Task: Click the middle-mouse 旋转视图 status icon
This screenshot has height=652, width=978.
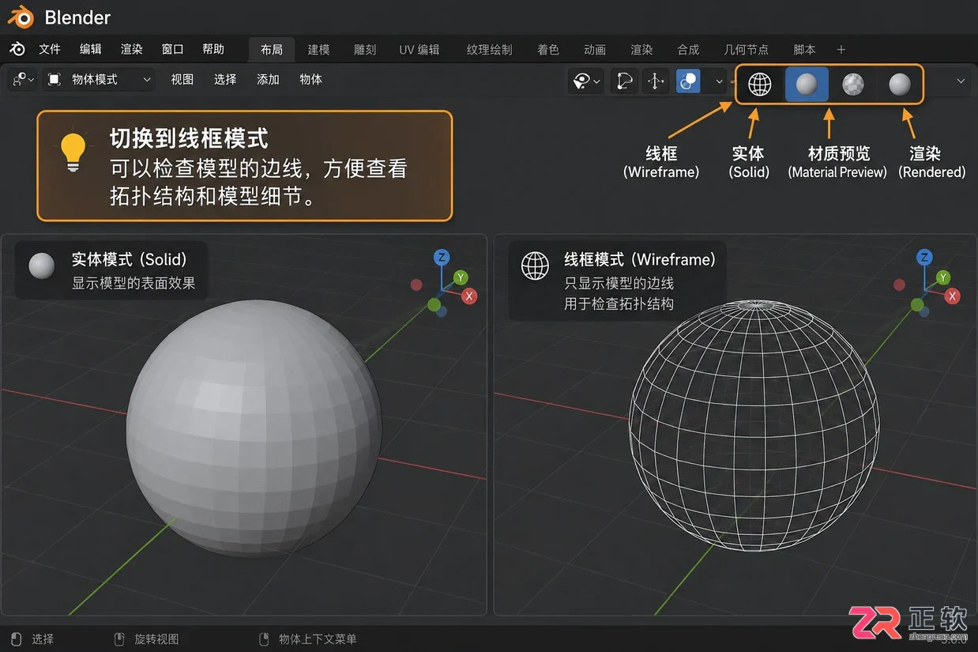Action: 119,639
